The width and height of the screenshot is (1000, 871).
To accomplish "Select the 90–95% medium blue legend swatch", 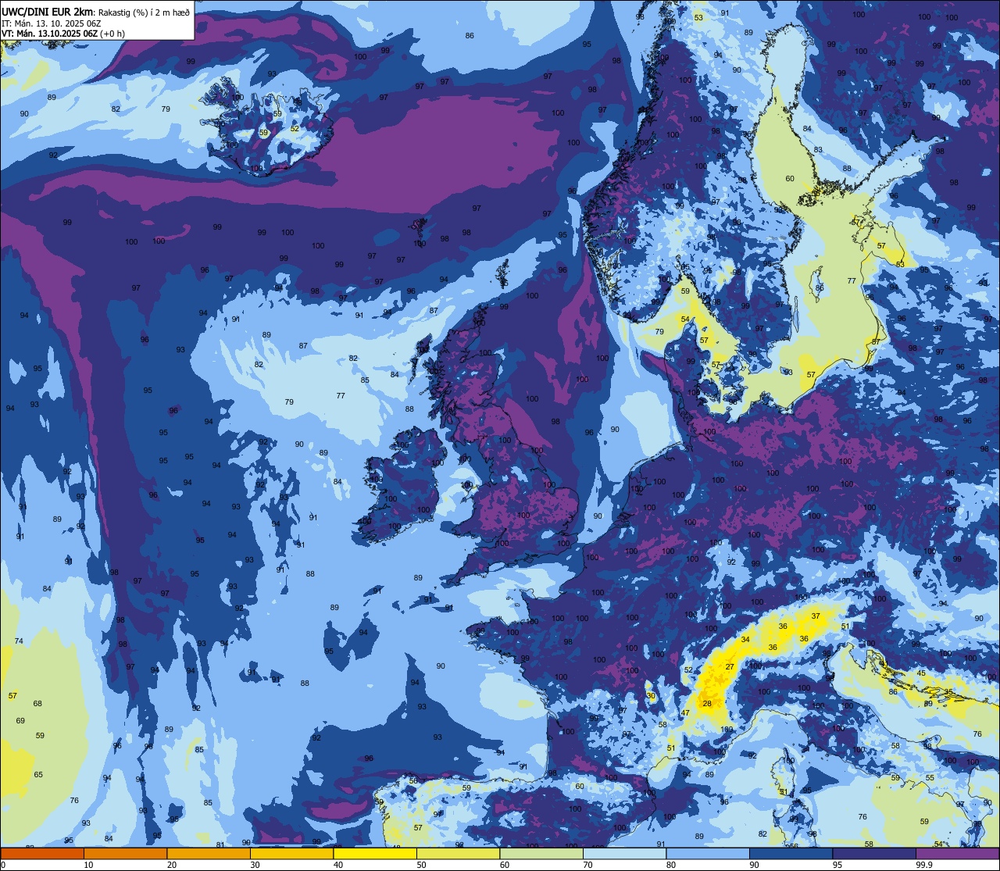I will pos(791,853).
